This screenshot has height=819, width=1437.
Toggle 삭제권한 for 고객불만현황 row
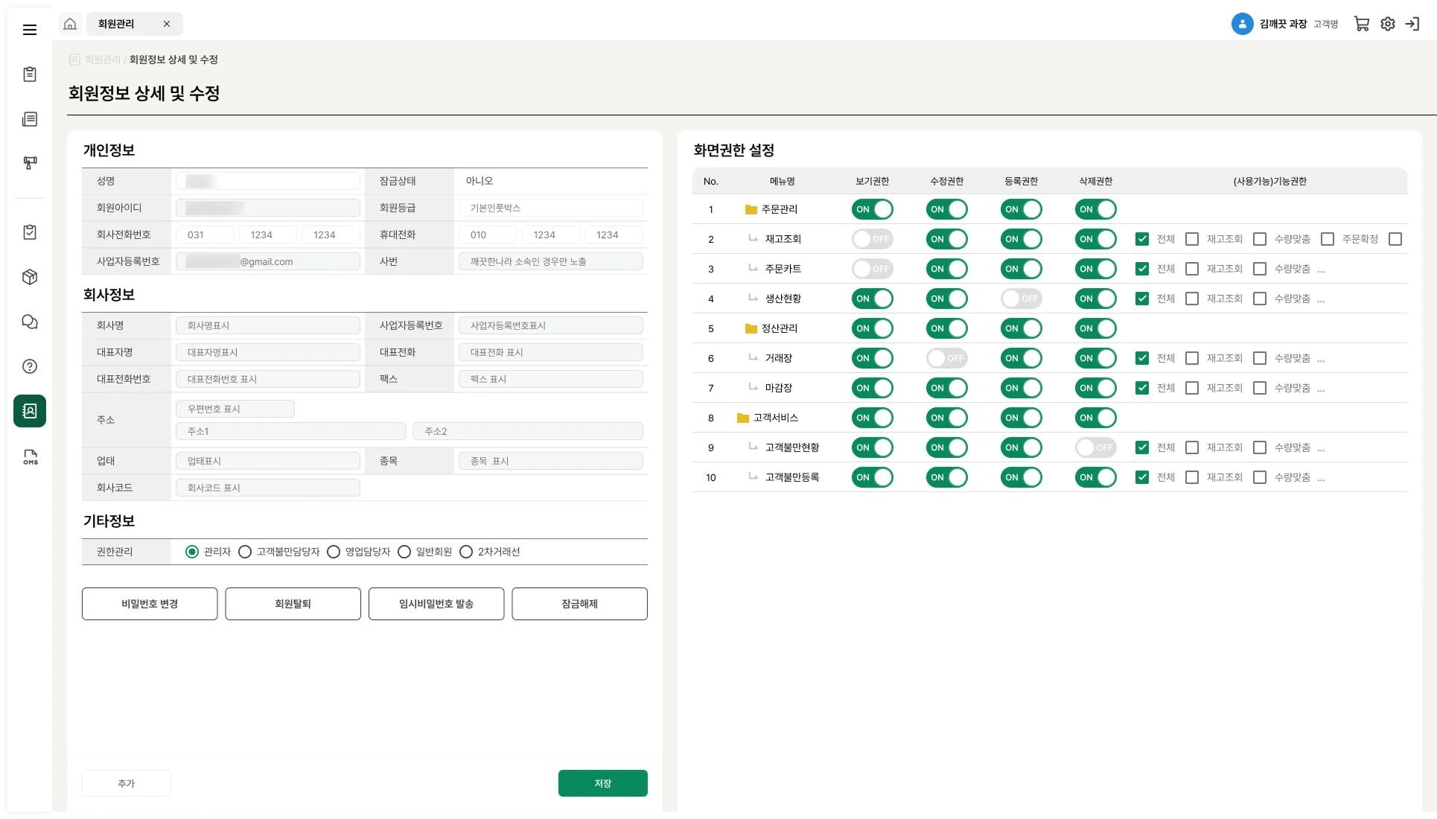click(x=1096, y=447)
